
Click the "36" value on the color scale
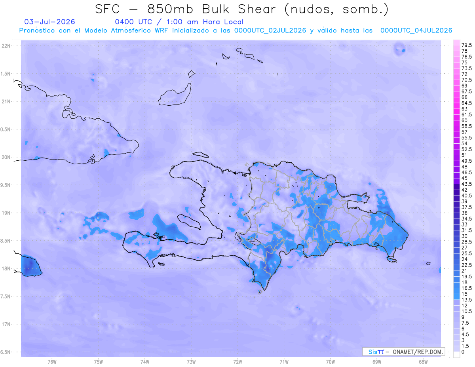click(464, 213)
